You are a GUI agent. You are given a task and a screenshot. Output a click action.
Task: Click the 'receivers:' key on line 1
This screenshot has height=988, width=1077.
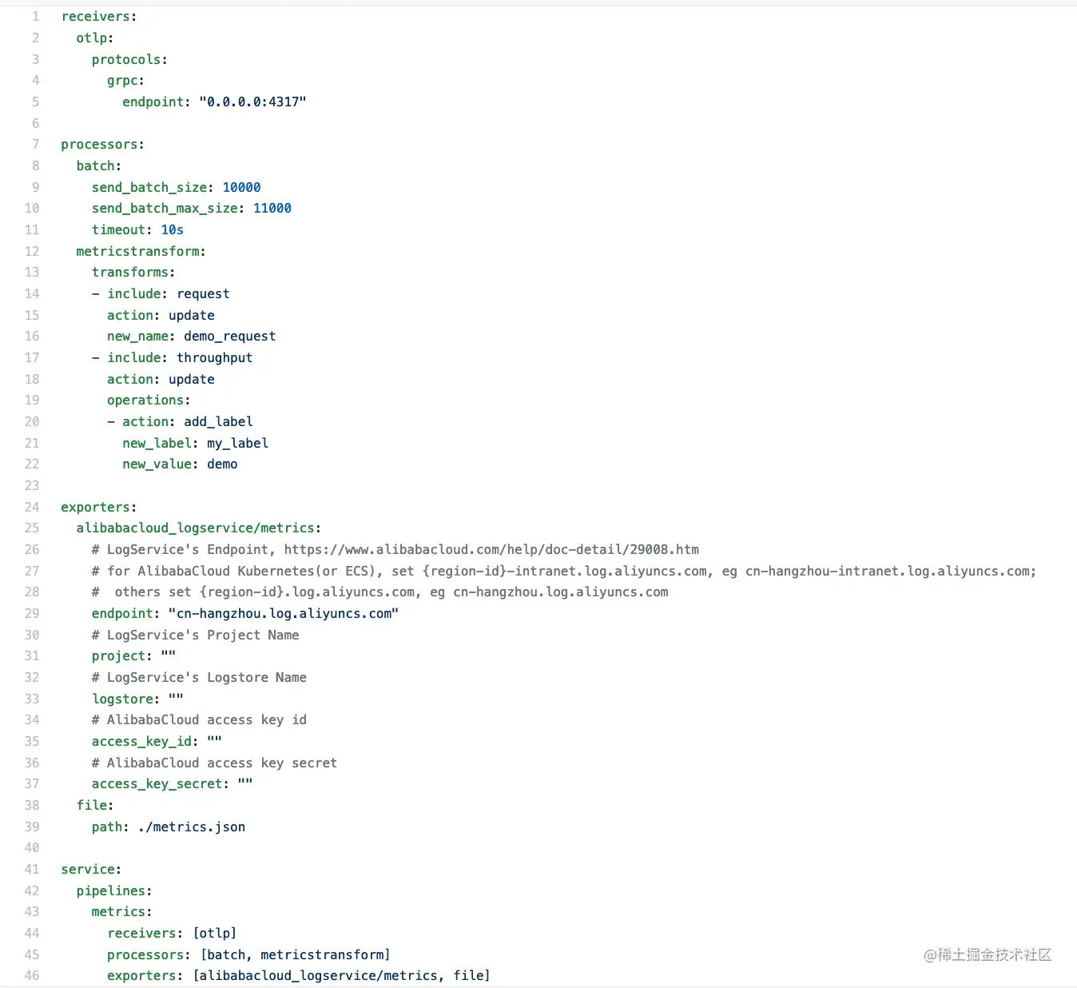coord(99,17)
